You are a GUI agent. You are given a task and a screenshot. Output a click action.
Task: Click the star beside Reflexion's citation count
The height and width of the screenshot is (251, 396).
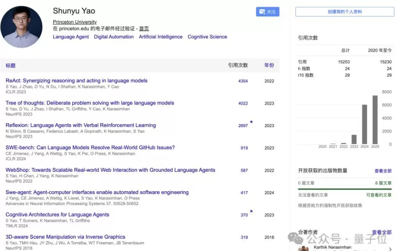(x=251, y=122)
